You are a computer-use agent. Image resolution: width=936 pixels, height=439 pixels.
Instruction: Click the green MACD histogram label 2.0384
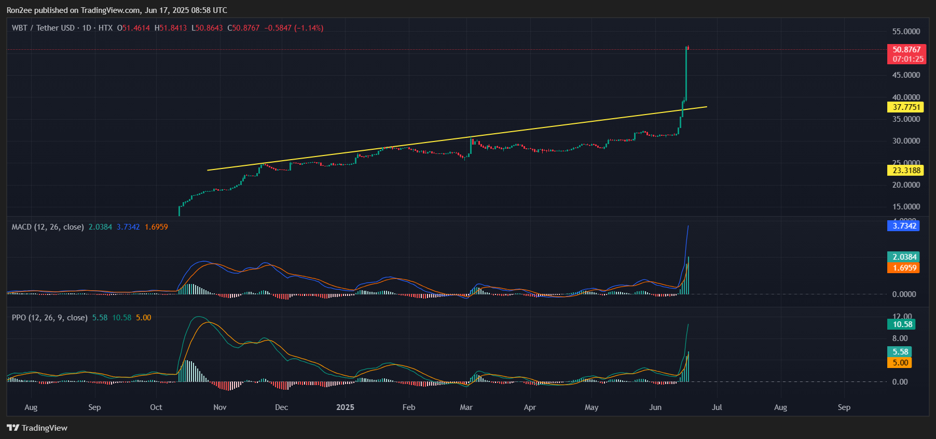coord(903,257)
